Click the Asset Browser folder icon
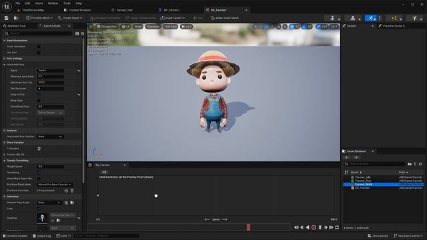Viewport: 427px width, 240px height. tap(410, 164)
